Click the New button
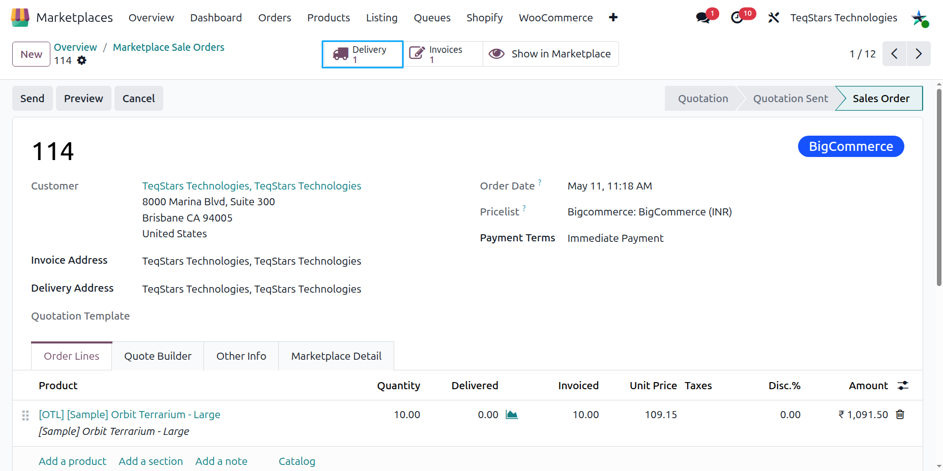Screen dimensions: 943x471 pyautogui.click(x=31, y=54)
